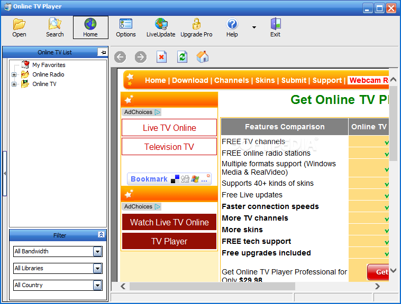This screenshot has height=304, width=401.
Task: Click the Open folder toolbar icon
Action: 19,27
